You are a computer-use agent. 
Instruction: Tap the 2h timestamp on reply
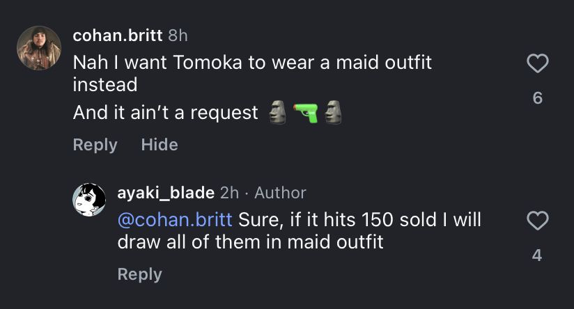pyautogui.click(x=229, y=193)
